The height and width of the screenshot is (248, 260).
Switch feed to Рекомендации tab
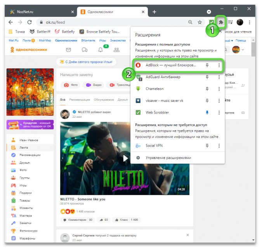80,100
